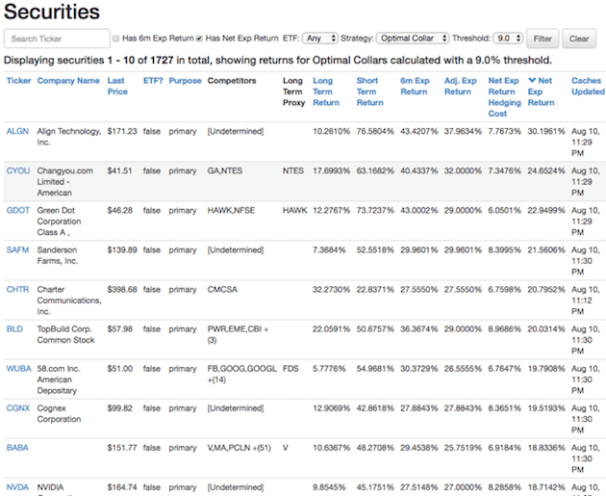606x496 pixels.
Task: Uncheck the Has Net Exp Return checkbox
Action: [x=199, y=39]
